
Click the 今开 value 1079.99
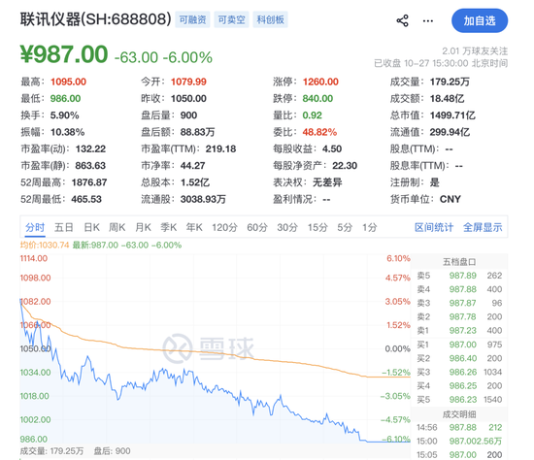[188, 82]
